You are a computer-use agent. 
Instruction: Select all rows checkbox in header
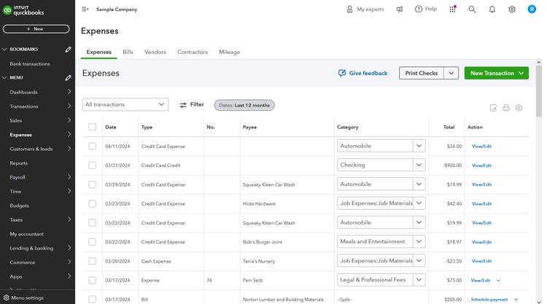(x=92, y=127)
